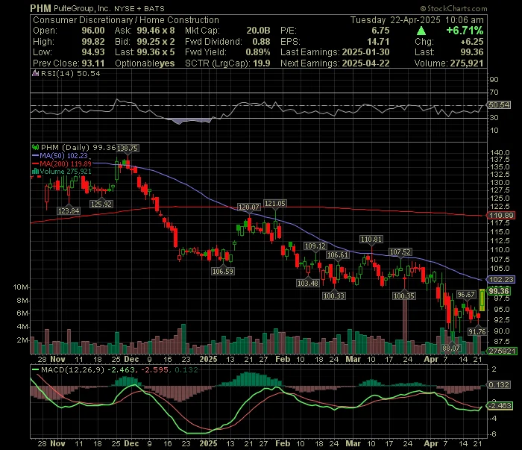The height and width of the screenshot is (450, 522).
Task: Click the Open price 96.00
Action: [x=93, y=31]
